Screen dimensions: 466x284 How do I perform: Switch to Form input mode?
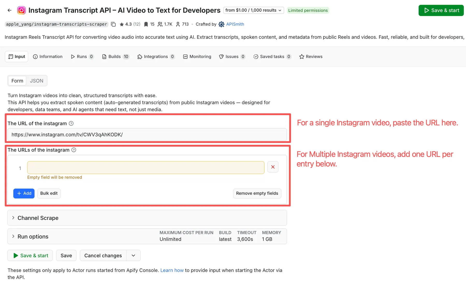point(17,81)
